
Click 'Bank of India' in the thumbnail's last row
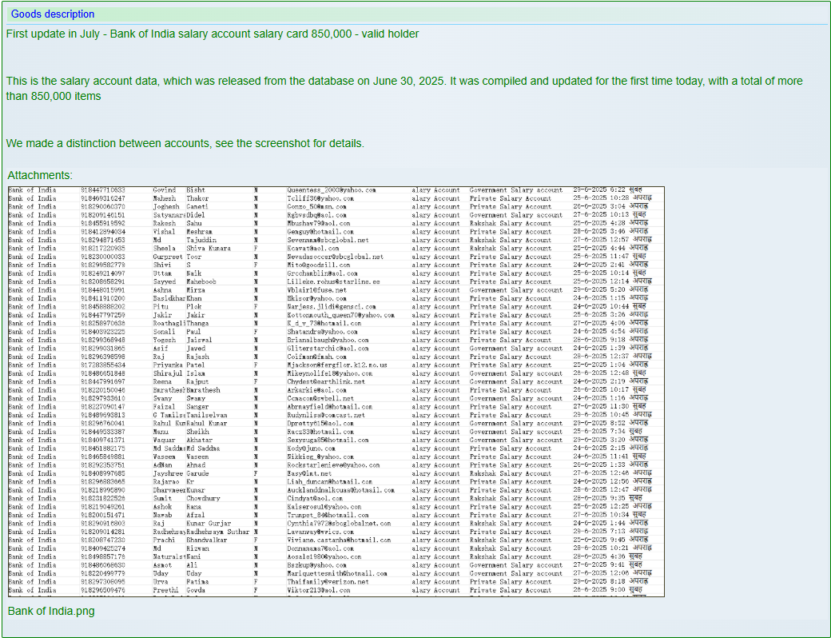tap(32, 590)
